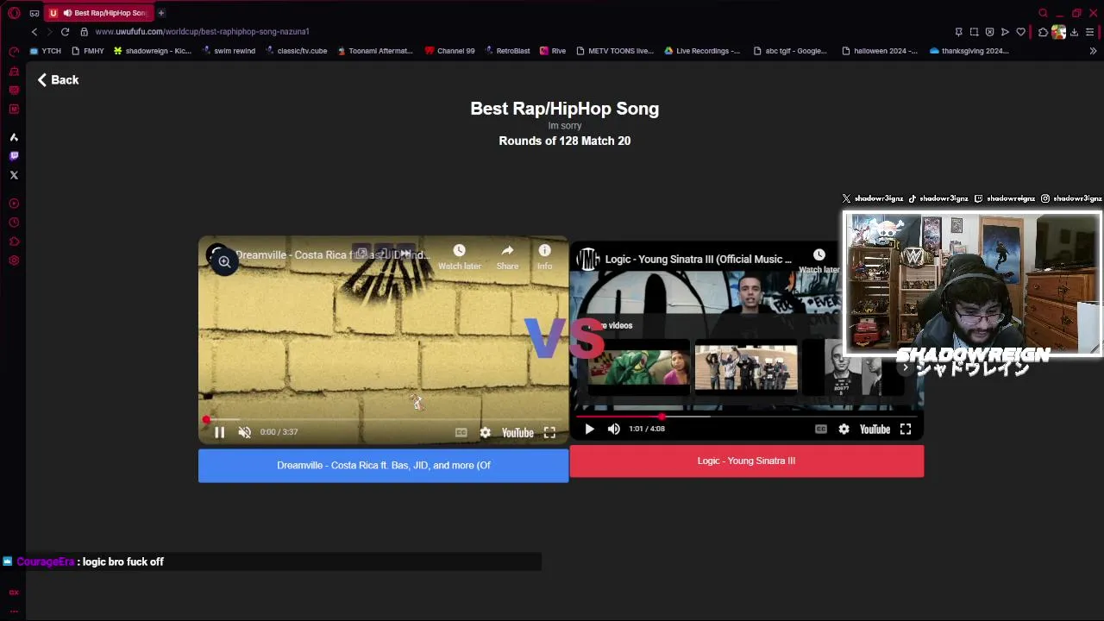Pause the Dreamville Costa Rica video
Screen dimensions: 1104x621
(219, 432)
